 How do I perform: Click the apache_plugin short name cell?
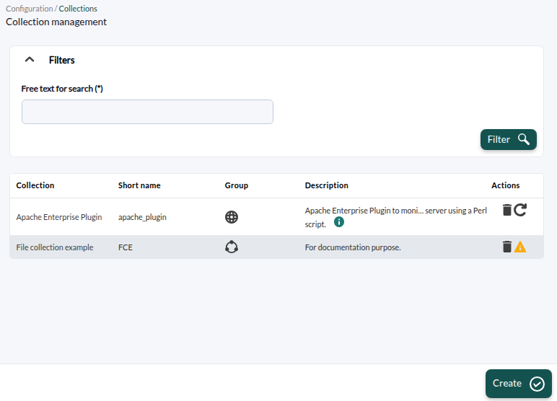click(x=142, y=217)
